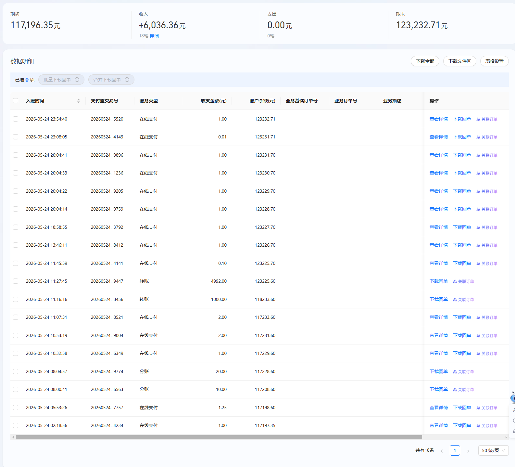This screenshot has width=515, height=467.
Task: Check row 2026-05-24 11:16:16
Action: point(16,299)
